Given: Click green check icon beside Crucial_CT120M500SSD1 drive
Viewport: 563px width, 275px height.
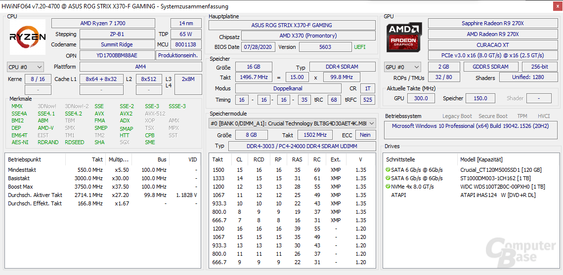Looking at the screenshot, I should tap(388, 169).
